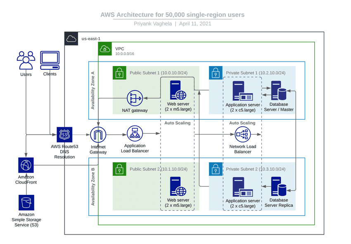Click the Amazon CloudFront icon
Viewport: 351px width, 244px height.
coord(26,165)
